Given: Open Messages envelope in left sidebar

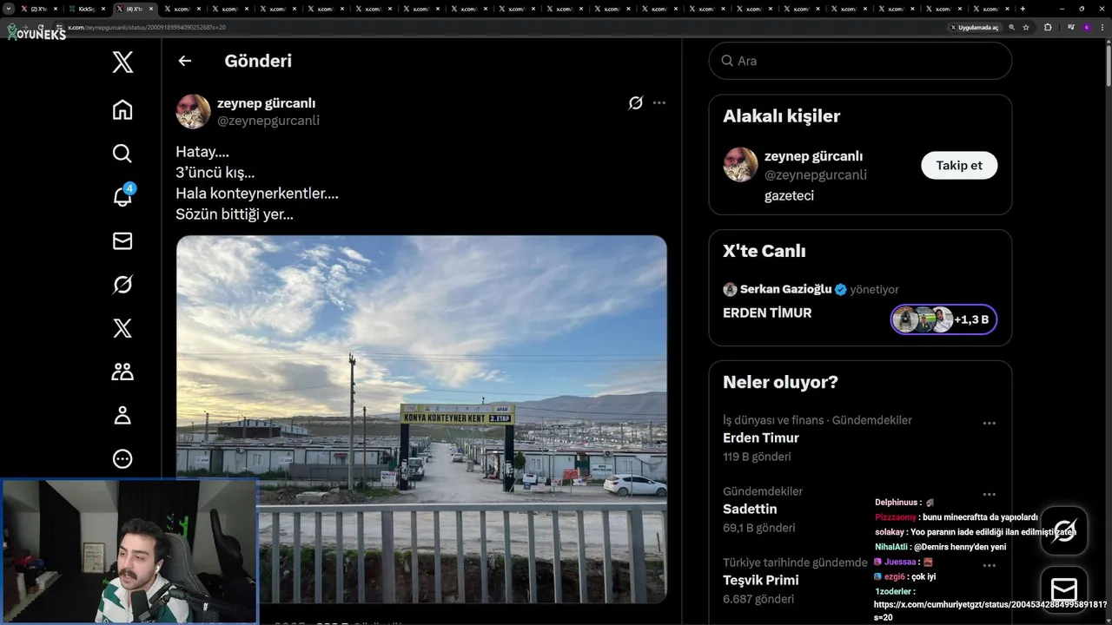Looking at the screenshot, I should click(x=122, y=241).
